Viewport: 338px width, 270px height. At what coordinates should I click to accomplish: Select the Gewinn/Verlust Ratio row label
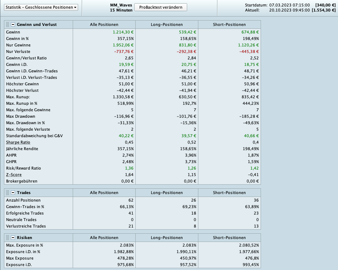coord(26,58)
